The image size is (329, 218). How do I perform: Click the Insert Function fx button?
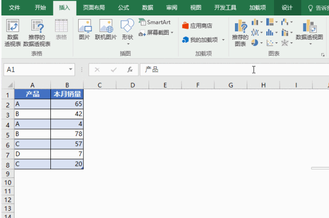click(130, 70)
